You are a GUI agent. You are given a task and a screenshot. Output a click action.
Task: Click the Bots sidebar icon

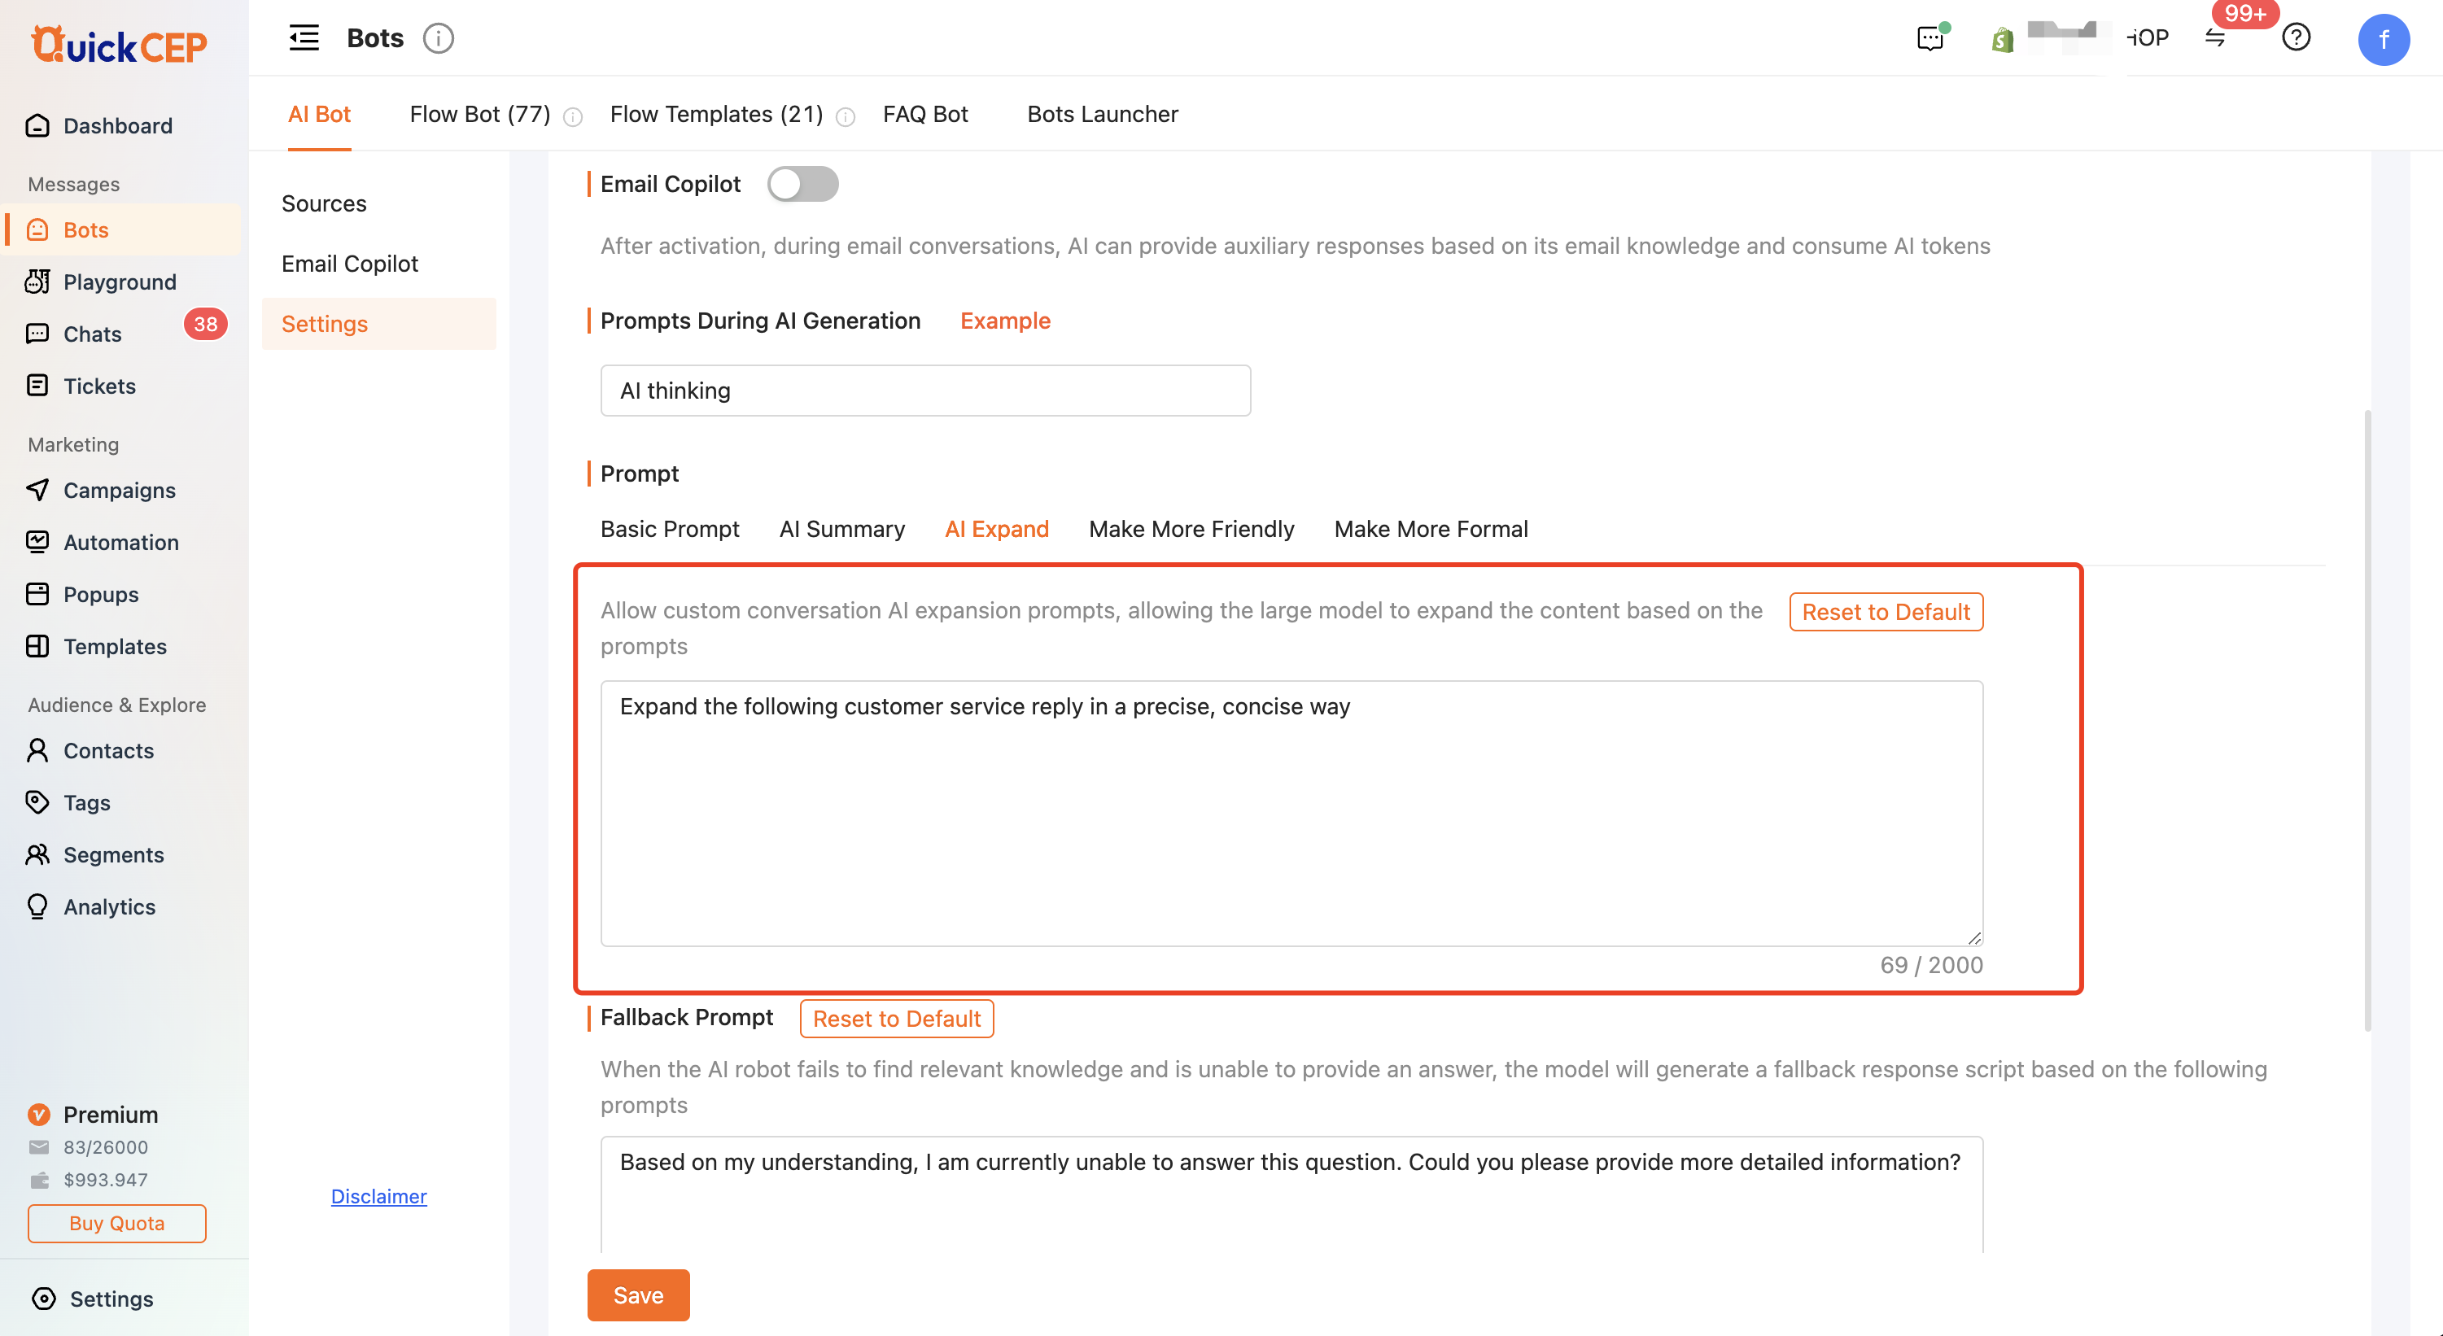coord(38,229)
